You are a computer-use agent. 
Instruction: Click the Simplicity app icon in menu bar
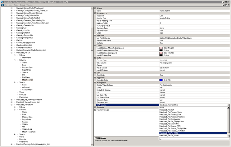pyautogui.click(x=2, y=5)
